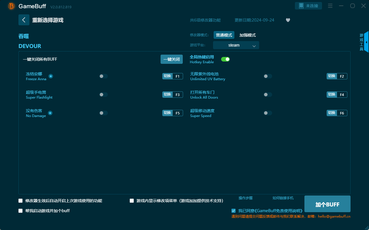The width and height of the screenshot is (369, 230).
Task: Disable the 全局热键启用 hotkey toggle
Action: (x=225, y=59)
